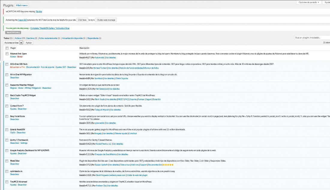The image size is (330, 190).
Task: Check the Awesome Weather Widget checkbox
Action: point(7,85)
